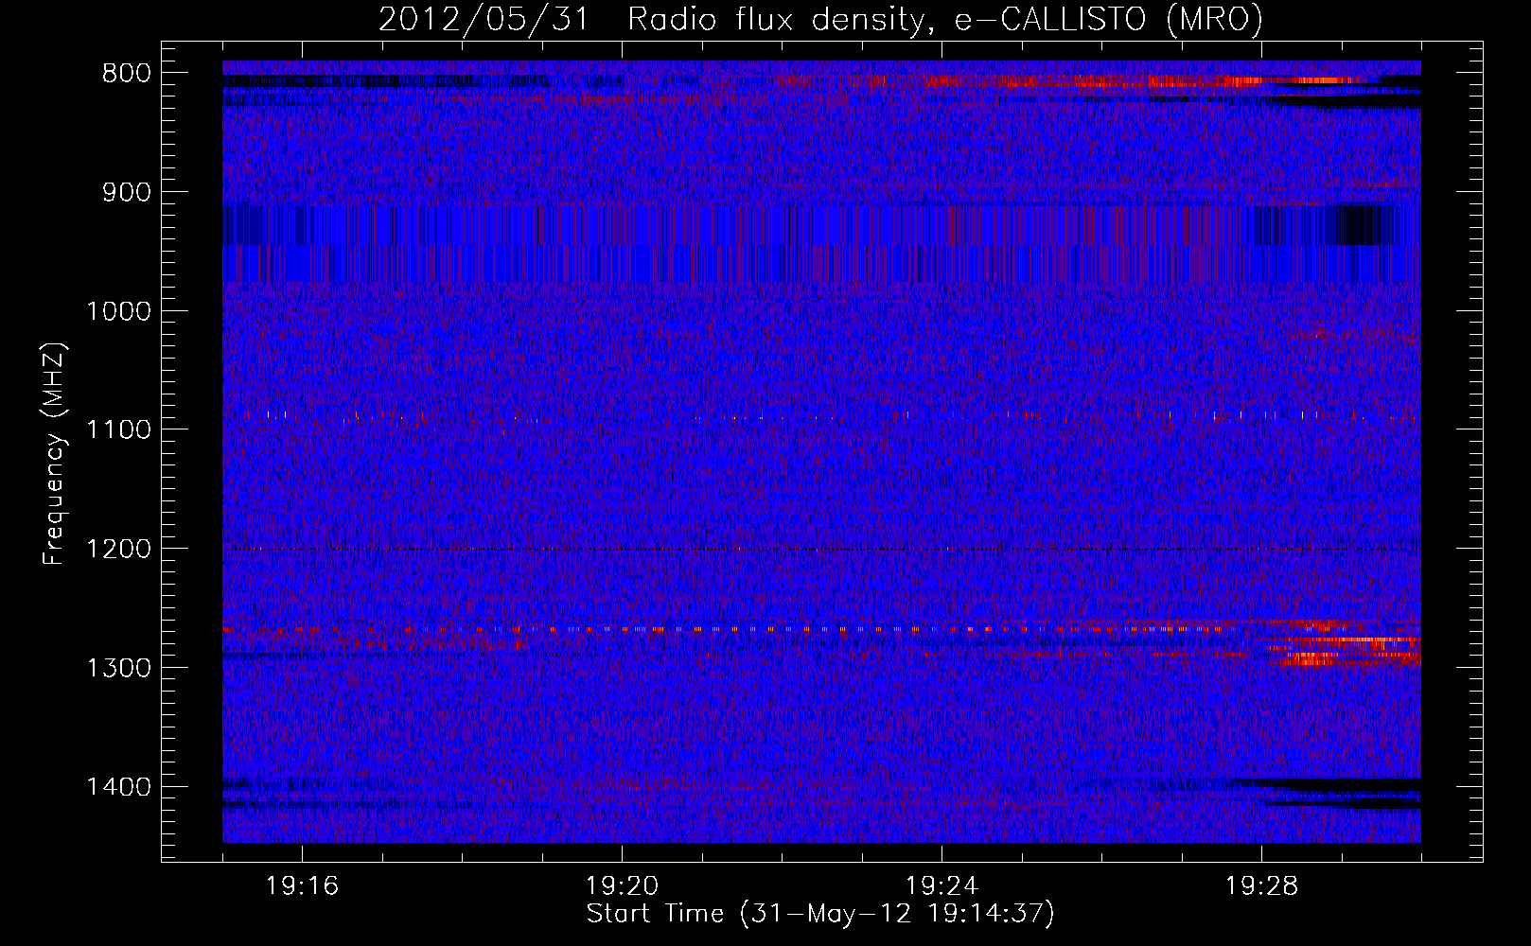This screenshot has width=1531, height=946.
Task: Click the Frequency (MHZ) axis title
Action: click(54, 452)
